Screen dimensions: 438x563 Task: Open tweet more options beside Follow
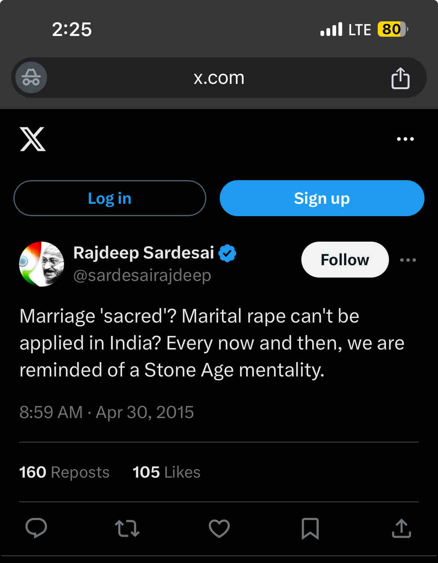(x=408, y=260)
